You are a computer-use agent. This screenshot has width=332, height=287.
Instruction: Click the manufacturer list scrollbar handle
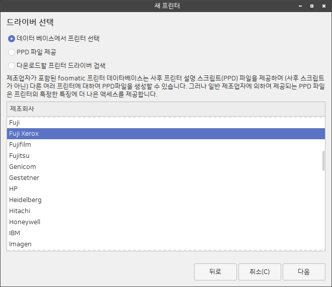pos(322,160)
